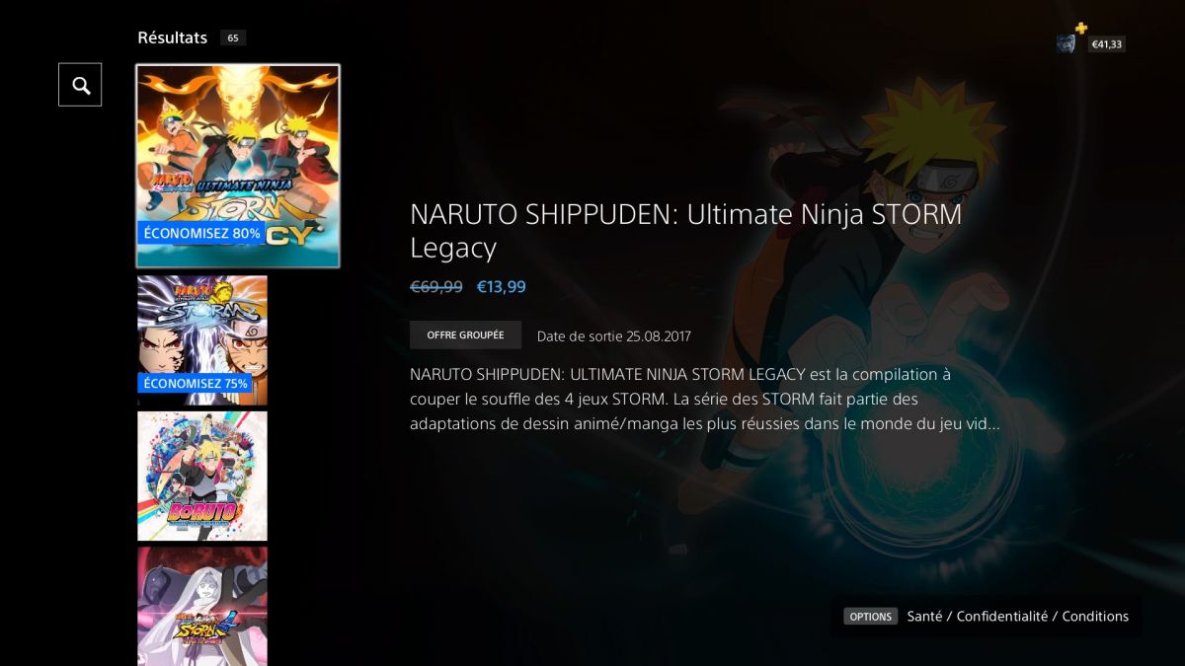Viewport: 1185px width, 666px height.
Task: Click the PlayStation Plus yellow plus icon
Action: pos(1081,29)
